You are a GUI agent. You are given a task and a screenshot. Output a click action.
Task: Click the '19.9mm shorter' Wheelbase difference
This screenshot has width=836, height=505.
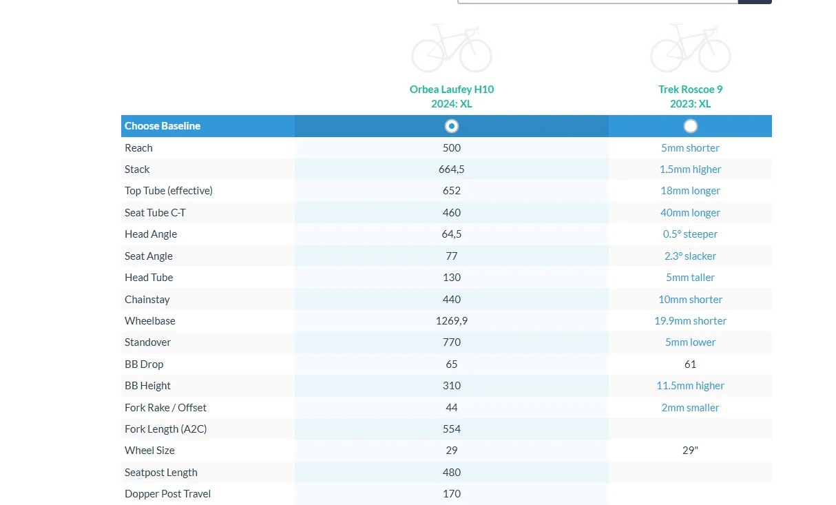tap(690, 321)
